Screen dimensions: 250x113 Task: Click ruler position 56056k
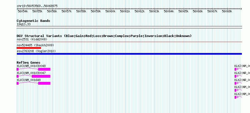52,11
